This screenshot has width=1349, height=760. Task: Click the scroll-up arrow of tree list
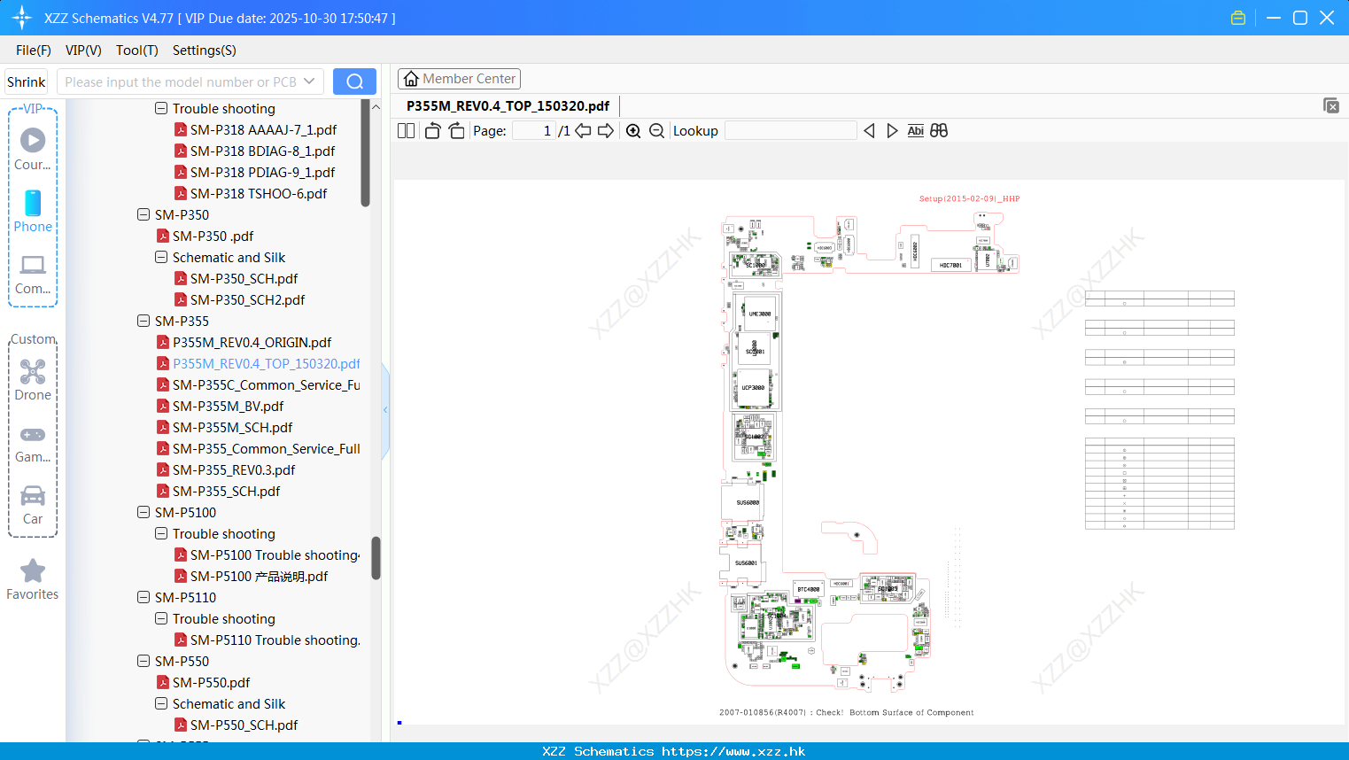[376, 106]
